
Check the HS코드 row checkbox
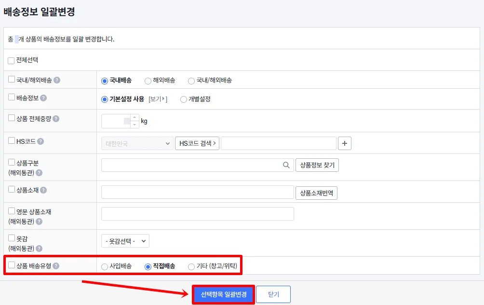(12, 140)
